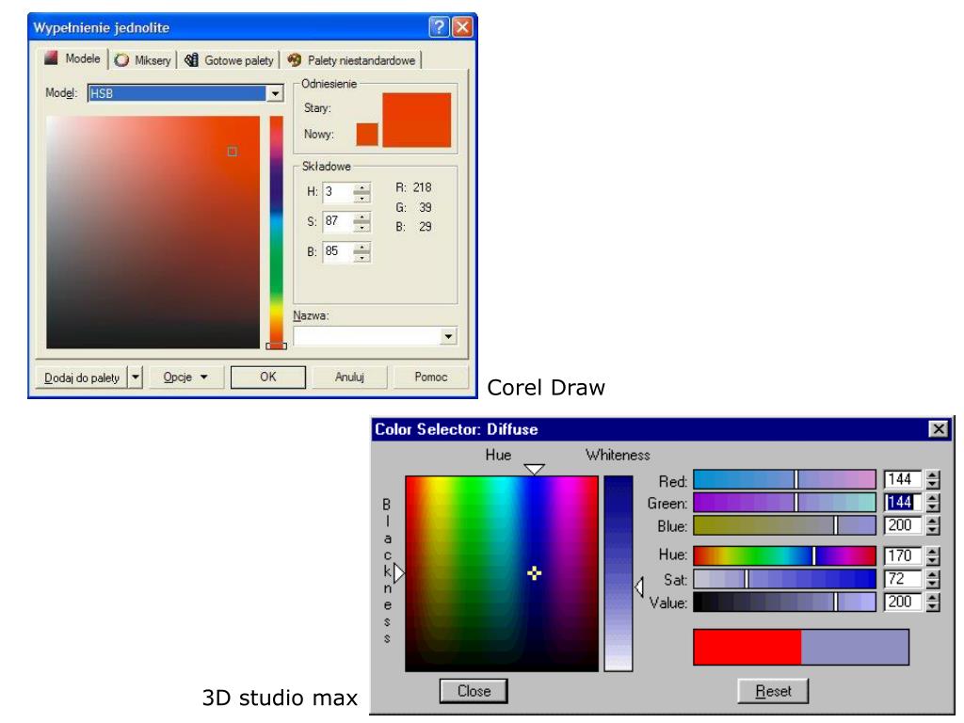Click the yellow crosshair in hue spectrum
Image resolution: width=964 pixels, height=723 pixels.
click(x=535, y=573)
